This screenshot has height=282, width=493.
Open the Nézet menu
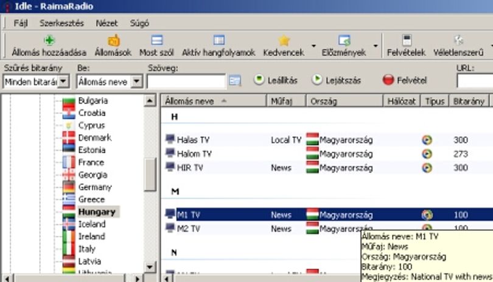pos(107,23)
